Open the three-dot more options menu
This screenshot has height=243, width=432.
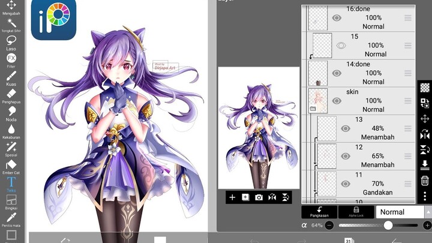(x=425, y=196)
